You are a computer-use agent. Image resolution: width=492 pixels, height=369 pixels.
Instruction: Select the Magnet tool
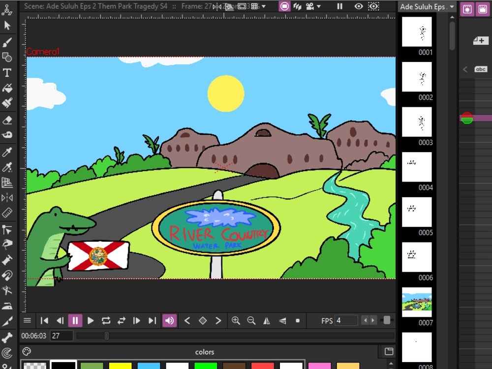7,276
